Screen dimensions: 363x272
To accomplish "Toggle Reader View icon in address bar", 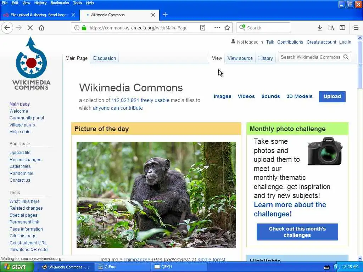I will pos(203,28).
